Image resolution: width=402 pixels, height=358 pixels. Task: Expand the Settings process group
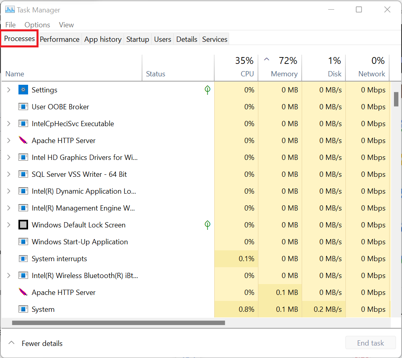pyautogui.click(x=9, y=90)
